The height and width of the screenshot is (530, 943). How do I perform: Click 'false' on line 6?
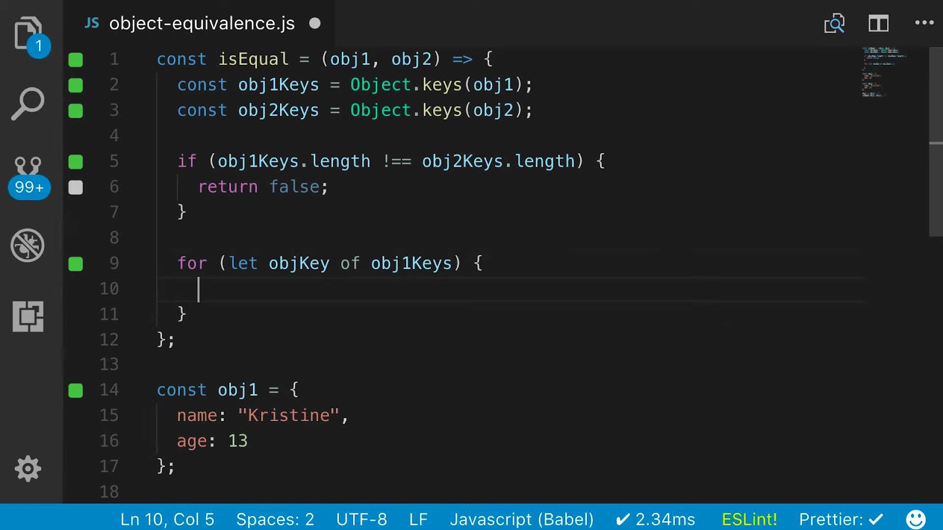(294, 187)
